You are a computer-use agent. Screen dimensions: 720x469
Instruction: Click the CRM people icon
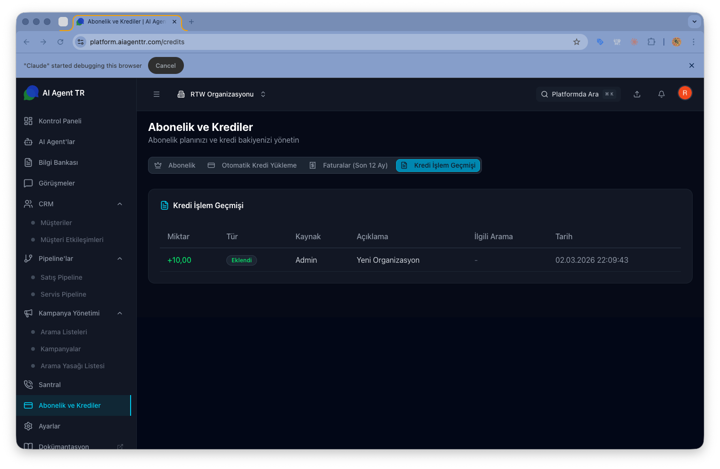click(x=28, y=204)
